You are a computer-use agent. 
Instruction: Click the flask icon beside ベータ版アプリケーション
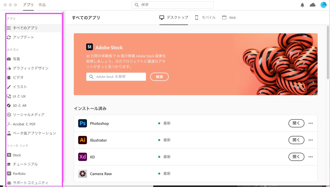coord(9,133)
